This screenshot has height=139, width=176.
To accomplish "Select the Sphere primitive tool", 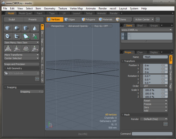I will (x=17, y=28).
